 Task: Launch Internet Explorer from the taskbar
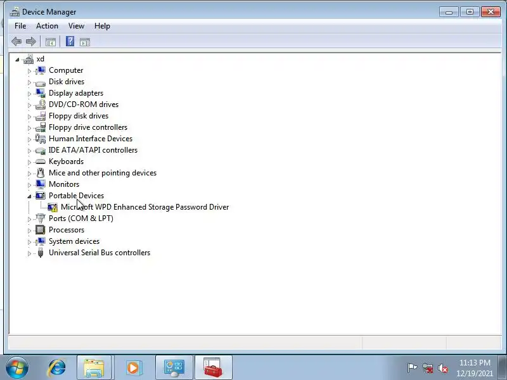(57, 368)
